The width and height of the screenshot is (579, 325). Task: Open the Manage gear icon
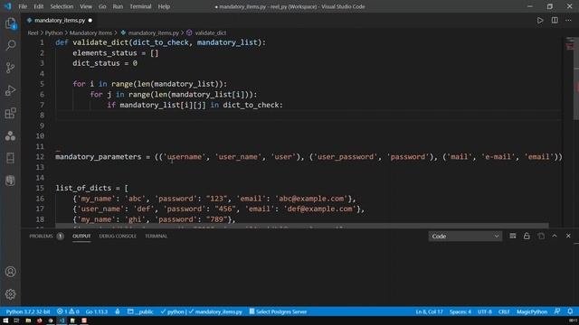point(10,293)
